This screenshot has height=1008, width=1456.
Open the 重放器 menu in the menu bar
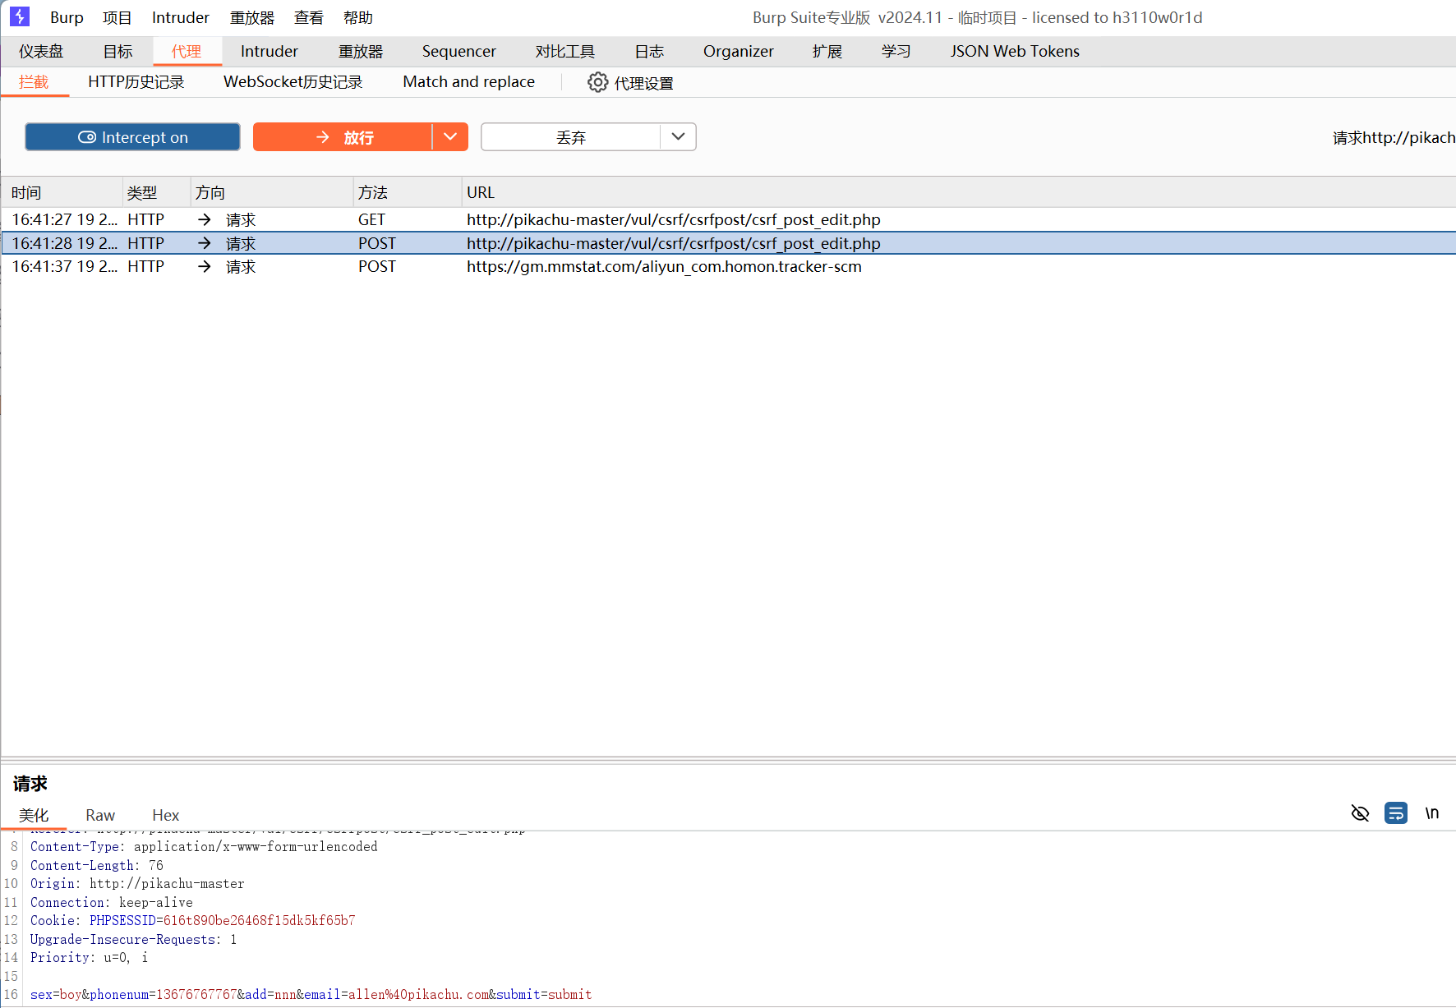[252, 17]
